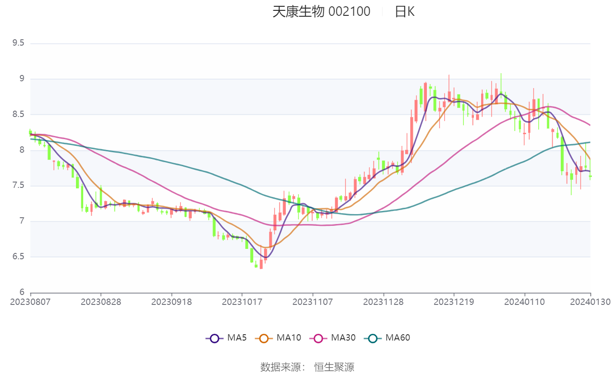Click the 6.5 price axis label
Viewport: 615px width, 374px height.
[x=18, y=257]
